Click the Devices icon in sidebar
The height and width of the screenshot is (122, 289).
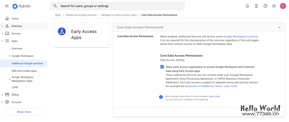tap(7, 33)
